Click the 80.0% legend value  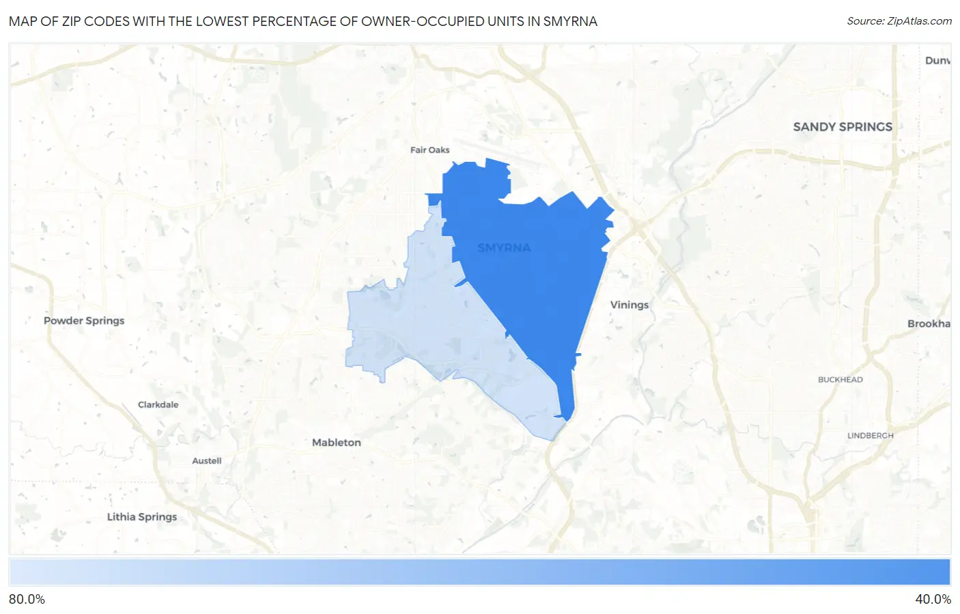click(27, 600)
